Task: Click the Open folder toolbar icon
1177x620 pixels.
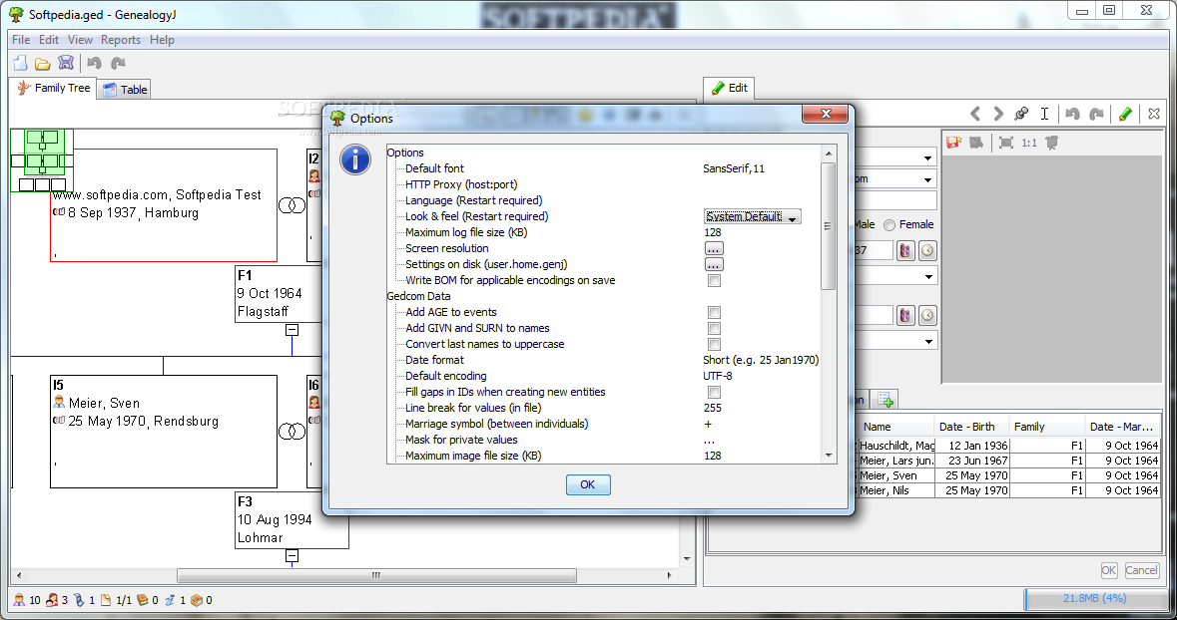Action: [x=43, y=64]
